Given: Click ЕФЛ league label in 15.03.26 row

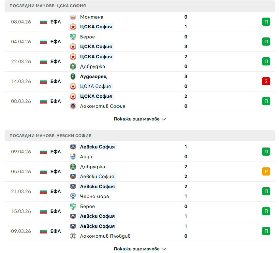Looking at the screenshot, I should (x=55, y=211).
